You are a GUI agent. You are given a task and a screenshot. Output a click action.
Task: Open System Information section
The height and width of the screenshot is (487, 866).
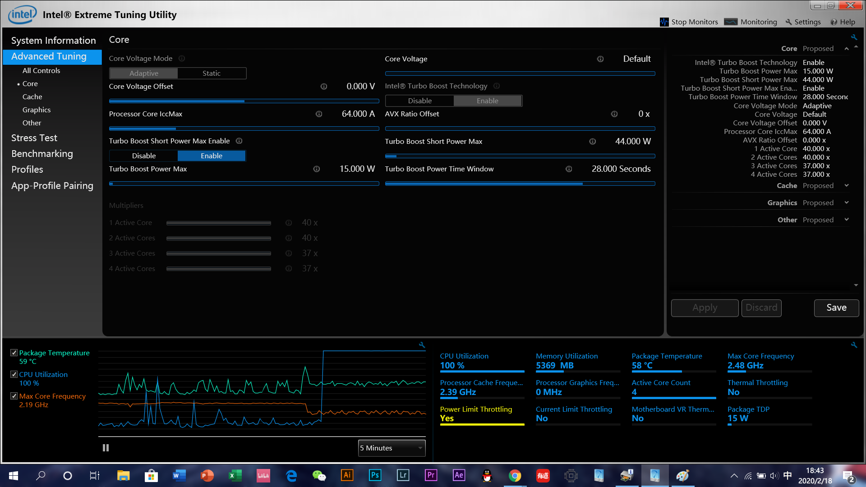[53, 41]
